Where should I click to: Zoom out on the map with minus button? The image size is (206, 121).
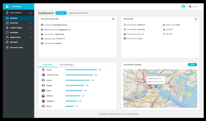tap(125, 75)
